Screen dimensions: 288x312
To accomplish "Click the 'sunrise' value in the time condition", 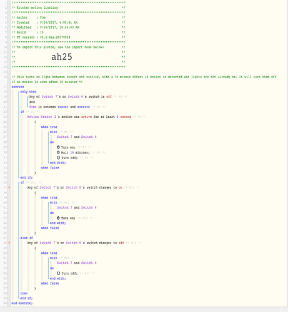I will (84, 107).
